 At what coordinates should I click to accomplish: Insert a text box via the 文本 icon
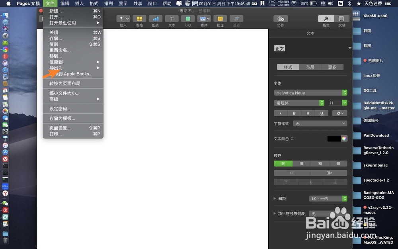pyautogui.click(x=172, y=19)
